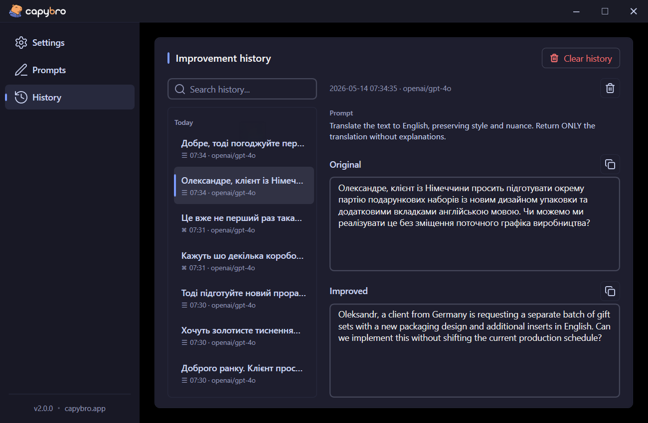Screen dimensions: 648x423
Task: Click the Search history field
Action: click(242, 89)
